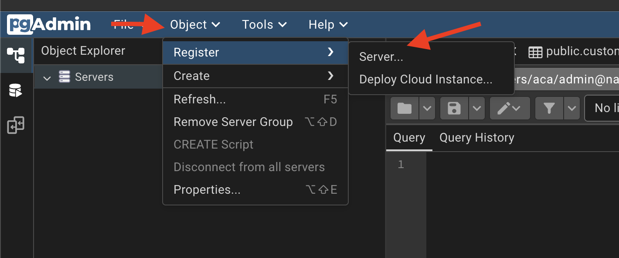Click the public.customer table tab icon

(535, 52)
